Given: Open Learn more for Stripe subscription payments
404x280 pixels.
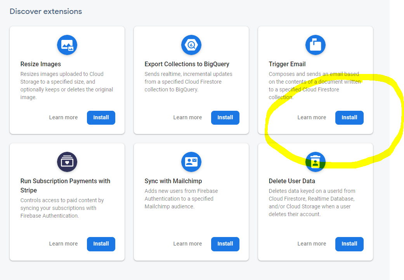Looking at the screenshot, I should (x=63, y=244).
